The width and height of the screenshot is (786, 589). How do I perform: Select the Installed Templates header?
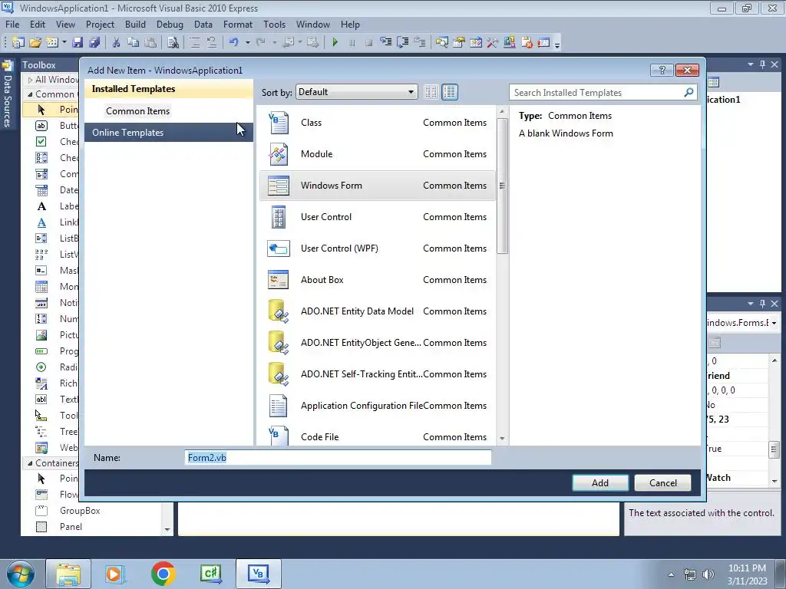168,89
